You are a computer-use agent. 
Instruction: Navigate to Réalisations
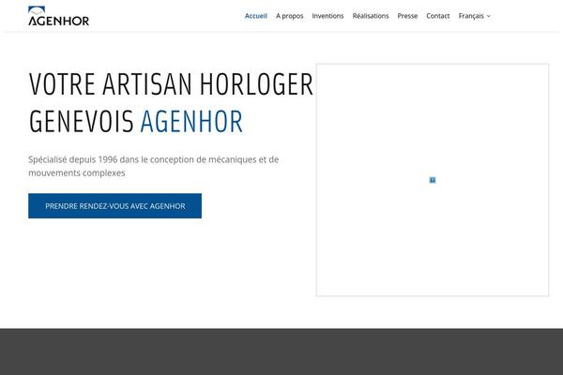pos(371,16)
